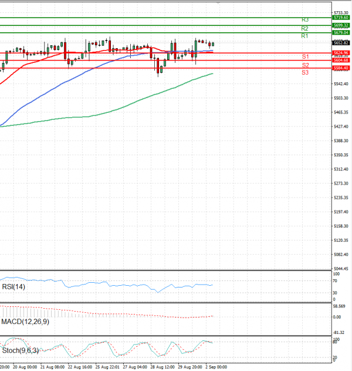Screen dimensions: 352x371
Task: Click the 29 Aug 20:00 time label
Action: (x=190, y=367)
